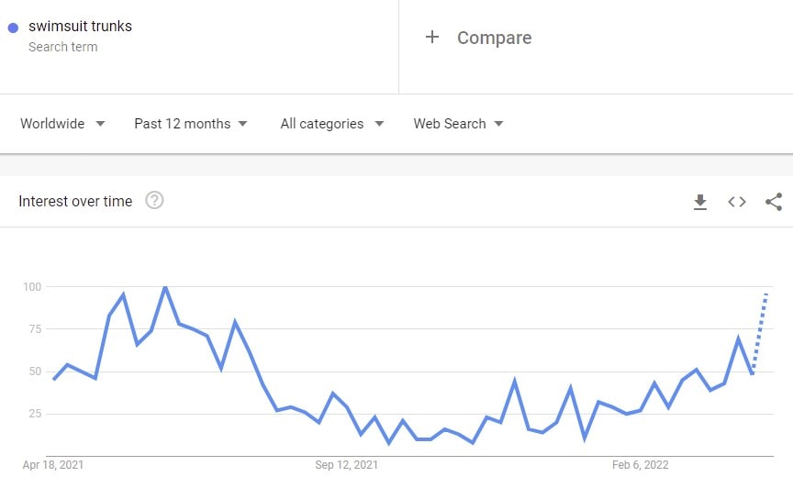Add a Compare search term
The width and height of the screenshot is (793, 499).
point(494,38)
